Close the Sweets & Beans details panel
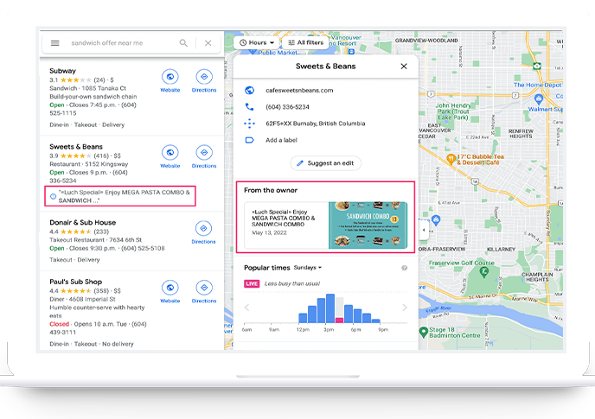Viewport: 595px width, 419px height. 404,67
